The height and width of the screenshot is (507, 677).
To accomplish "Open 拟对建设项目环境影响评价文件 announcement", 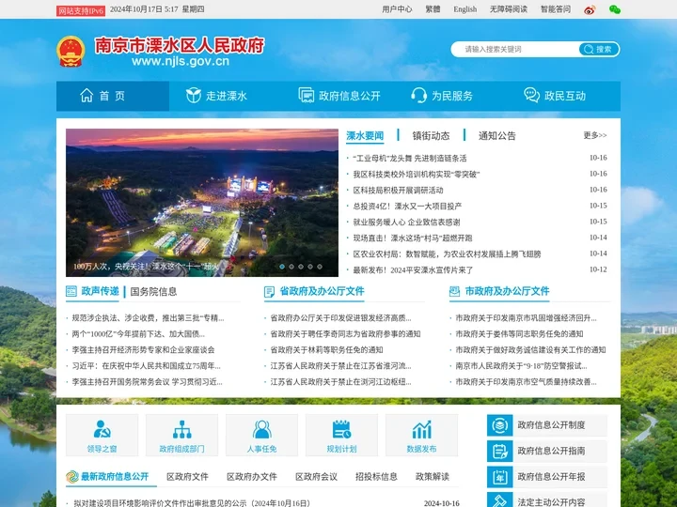I will [192, 503].
